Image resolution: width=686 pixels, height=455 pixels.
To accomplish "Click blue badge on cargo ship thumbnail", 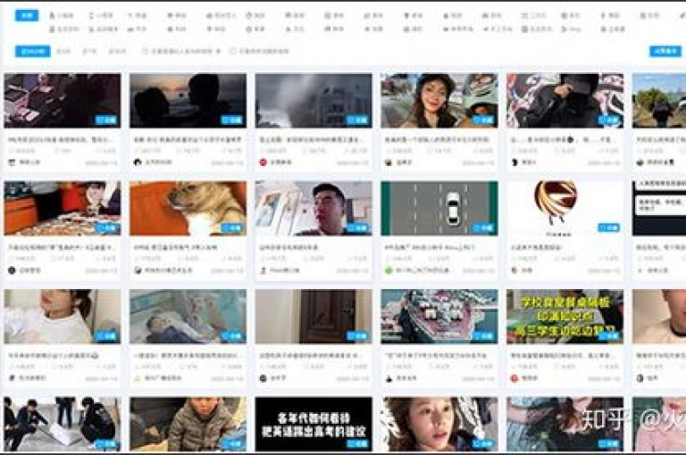I will pos(483,335).
